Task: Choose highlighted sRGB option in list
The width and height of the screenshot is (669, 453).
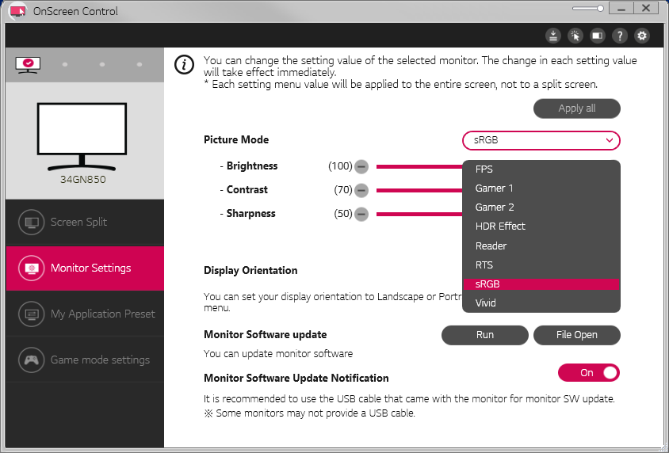Action: 541,284
